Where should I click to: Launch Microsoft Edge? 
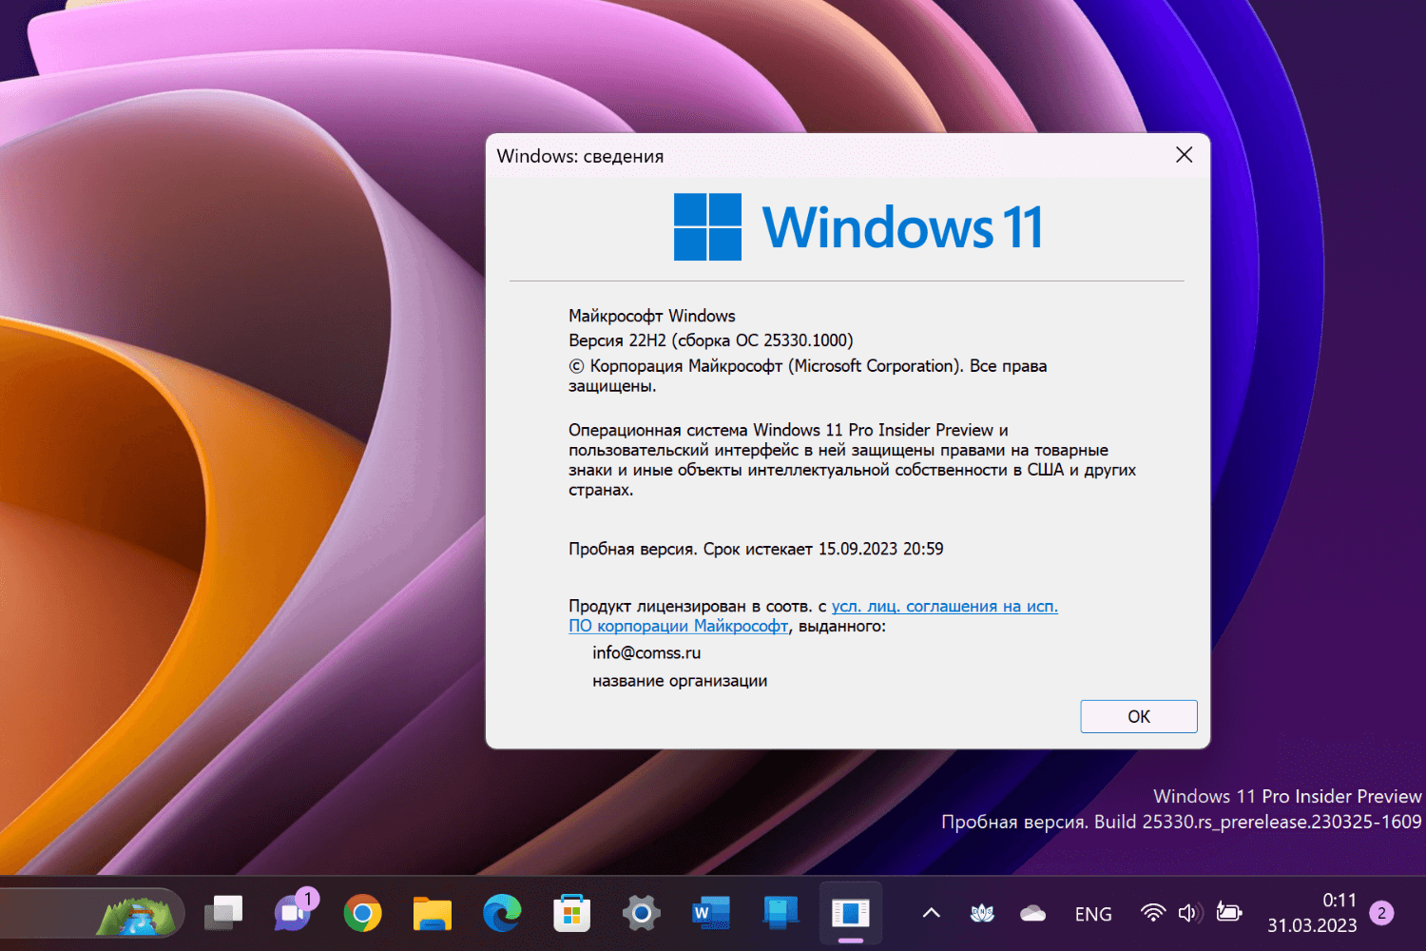[x=502, y=913]
